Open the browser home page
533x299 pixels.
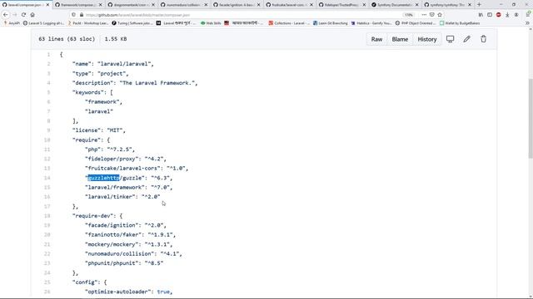32,15
